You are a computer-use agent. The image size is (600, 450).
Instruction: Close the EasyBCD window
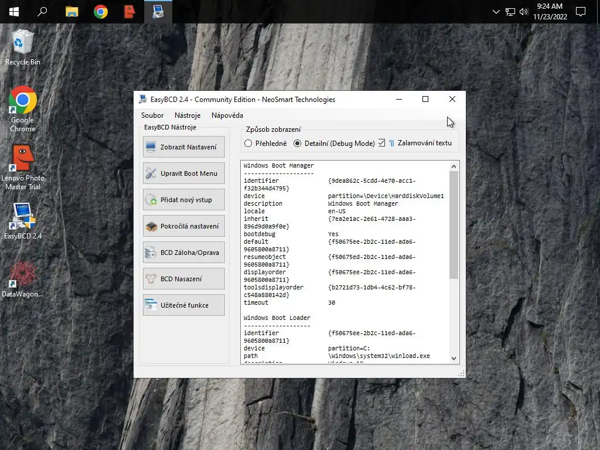[452, 99]
